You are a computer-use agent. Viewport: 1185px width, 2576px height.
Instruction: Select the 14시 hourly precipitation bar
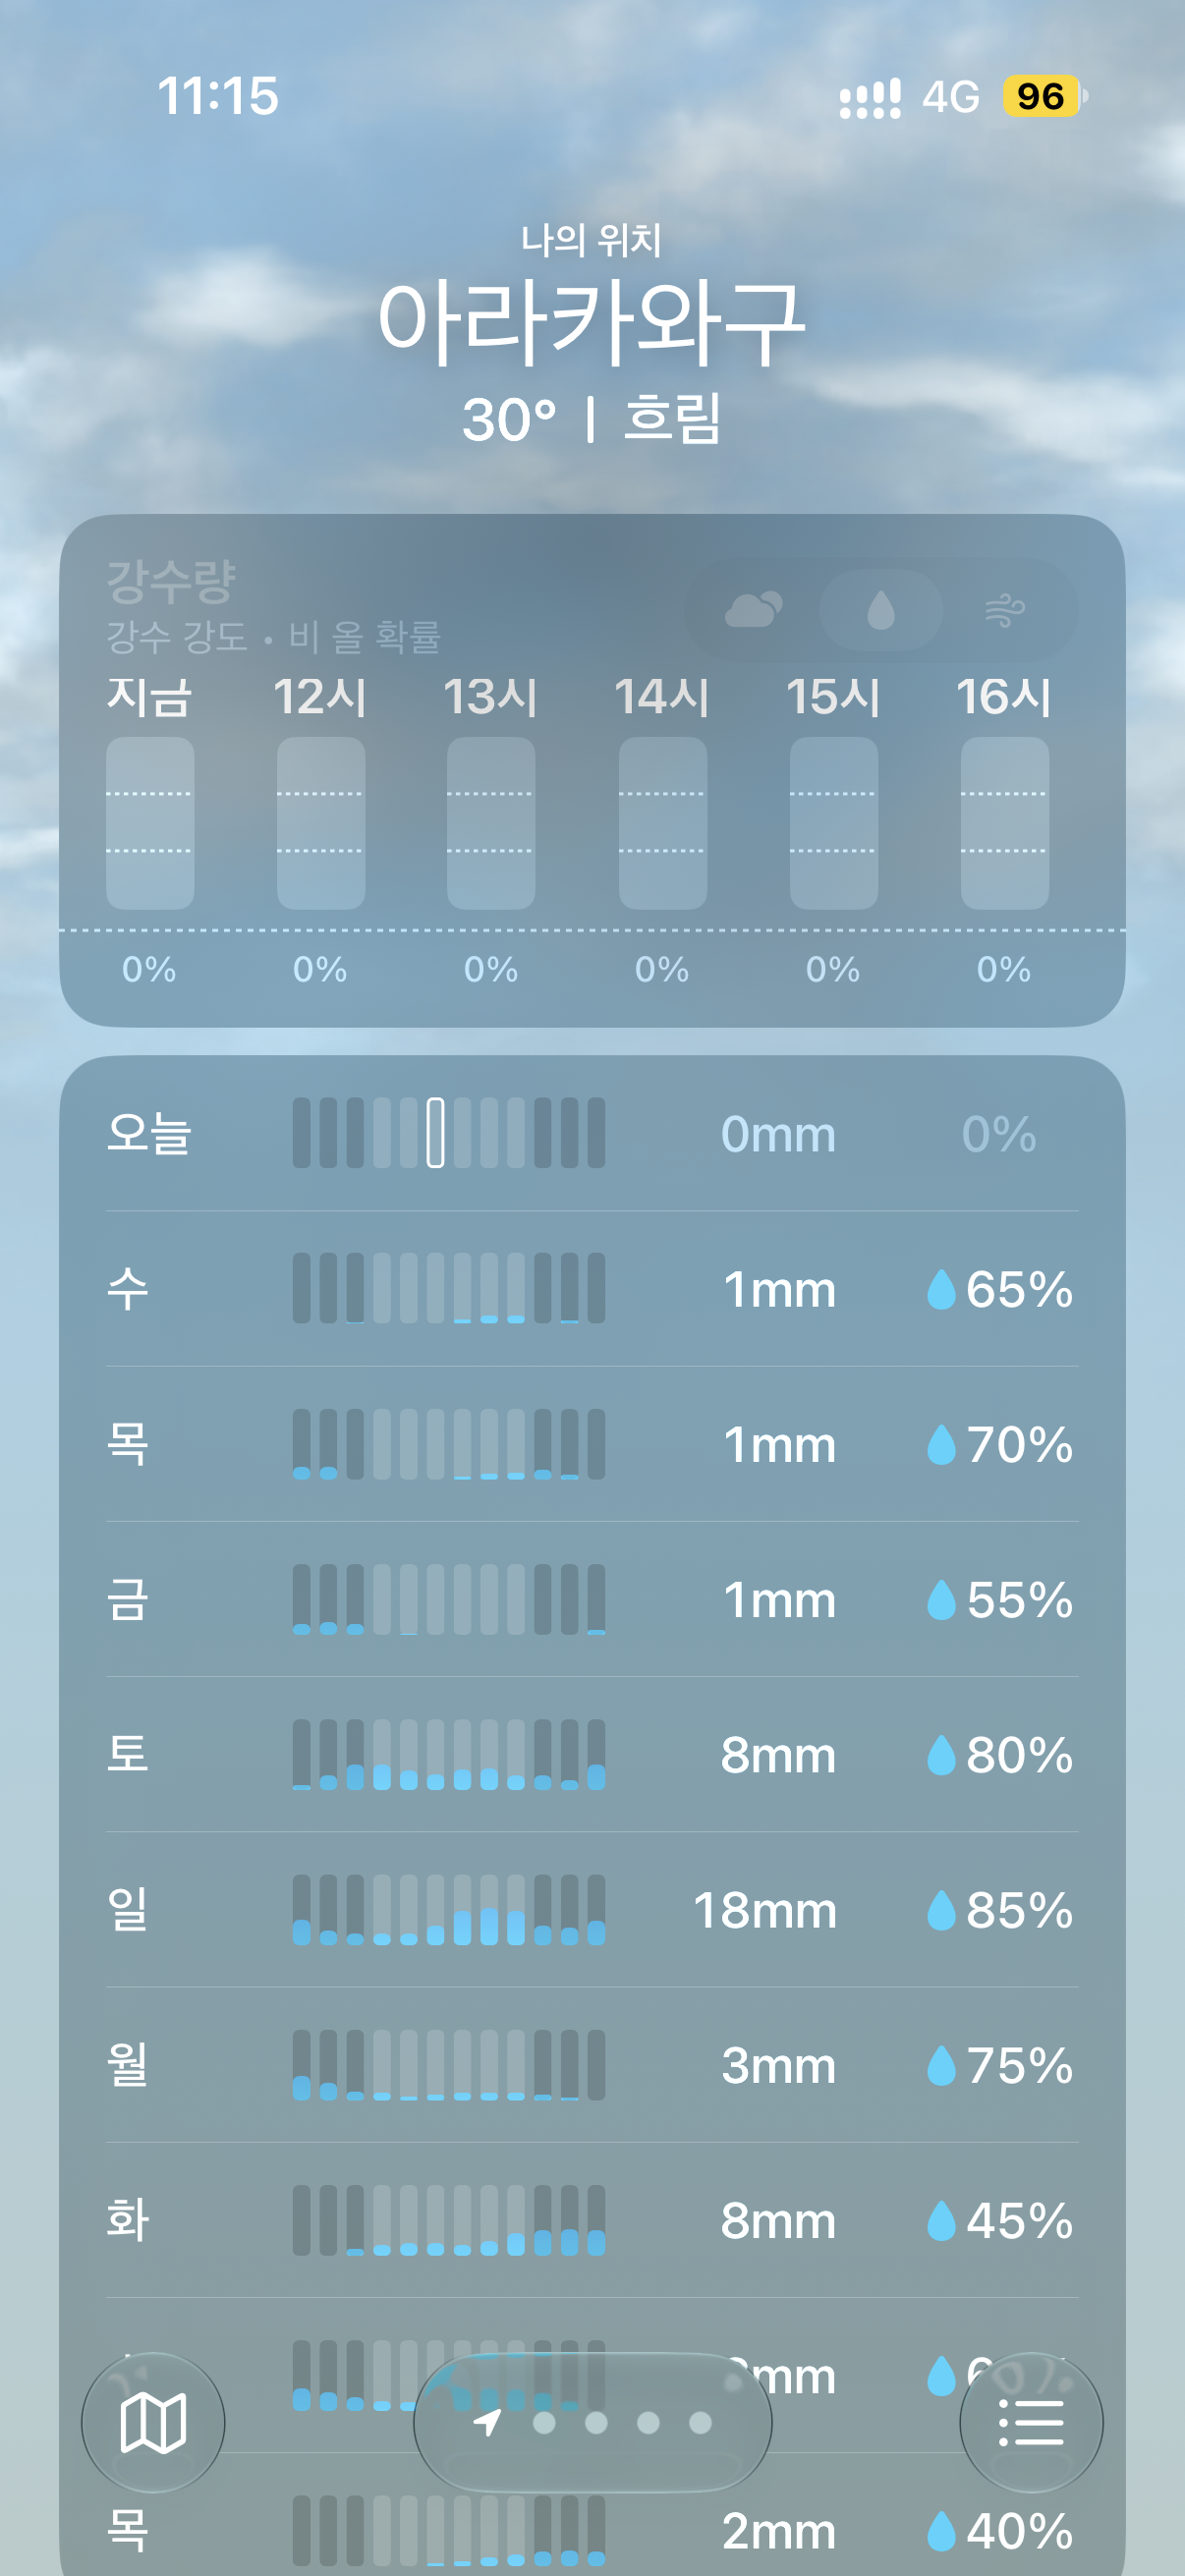coord(662,823)
